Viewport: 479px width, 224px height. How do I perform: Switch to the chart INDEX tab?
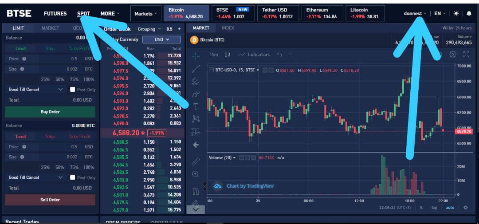tap(228, 28)
